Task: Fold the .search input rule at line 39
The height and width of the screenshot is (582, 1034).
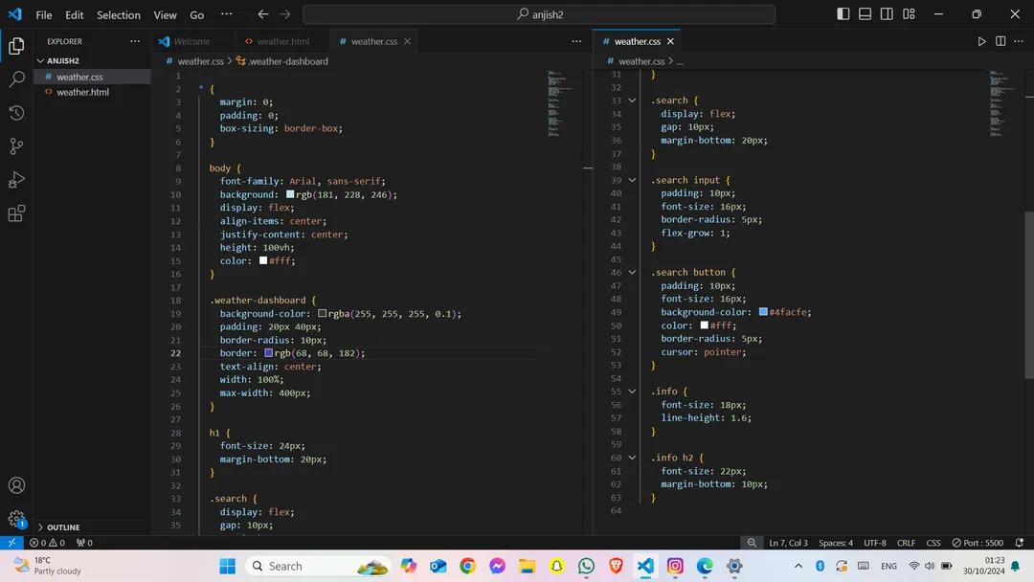Action: coord(632,180)
